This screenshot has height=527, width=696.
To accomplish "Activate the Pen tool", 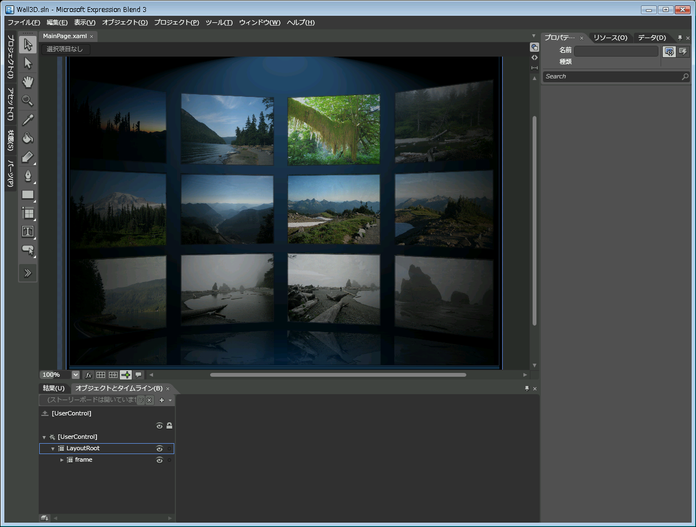I will [x=28, y=175].
